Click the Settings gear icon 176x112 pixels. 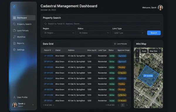[14, 50]
